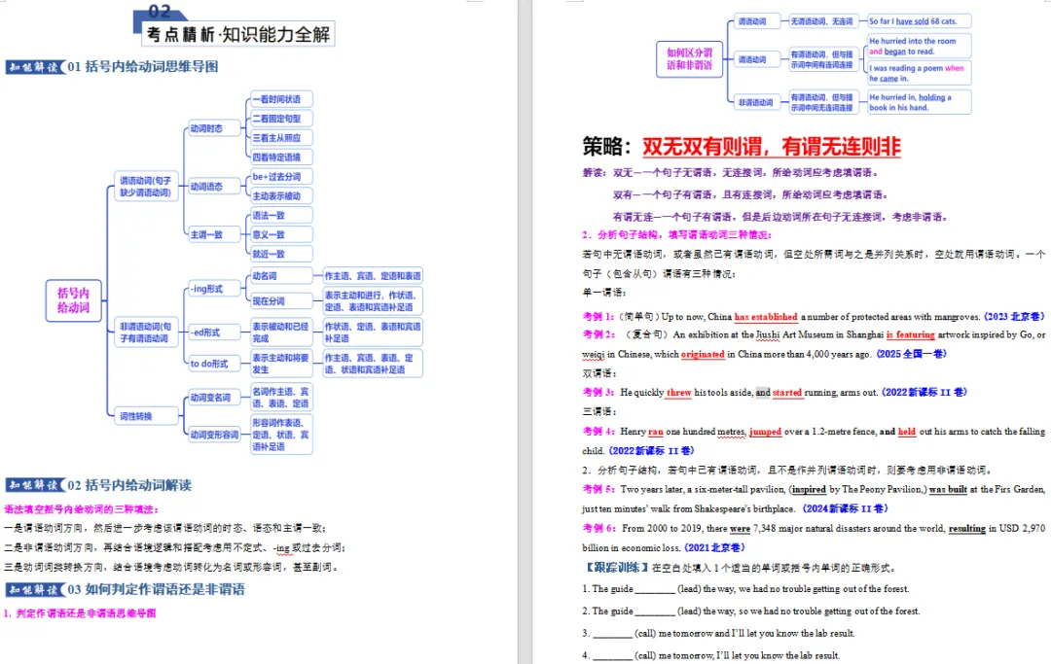The image size is (1051, 664).
Task: Click section title '03 如何判定作谓语还是非谓语'
Action: point(156,590)
